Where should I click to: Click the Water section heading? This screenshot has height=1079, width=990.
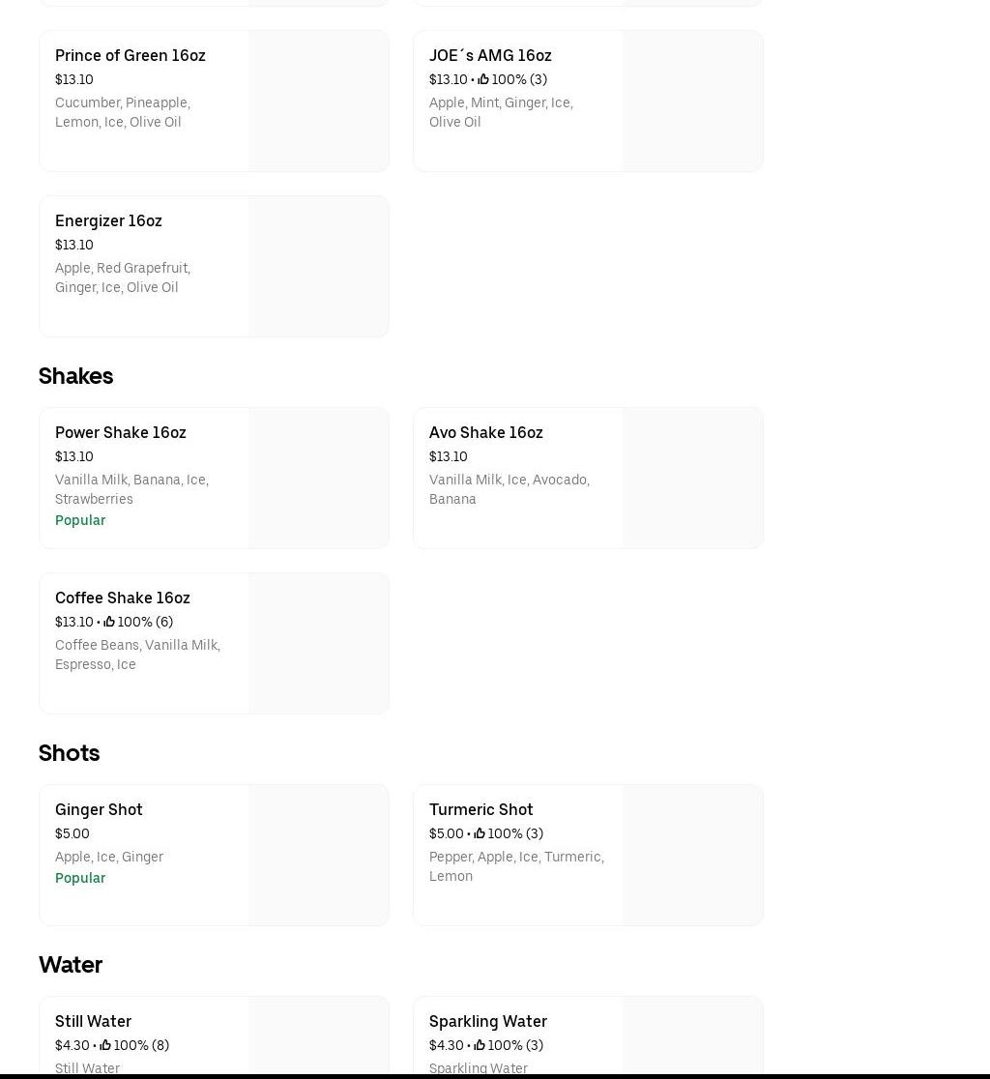coord(71,964)
